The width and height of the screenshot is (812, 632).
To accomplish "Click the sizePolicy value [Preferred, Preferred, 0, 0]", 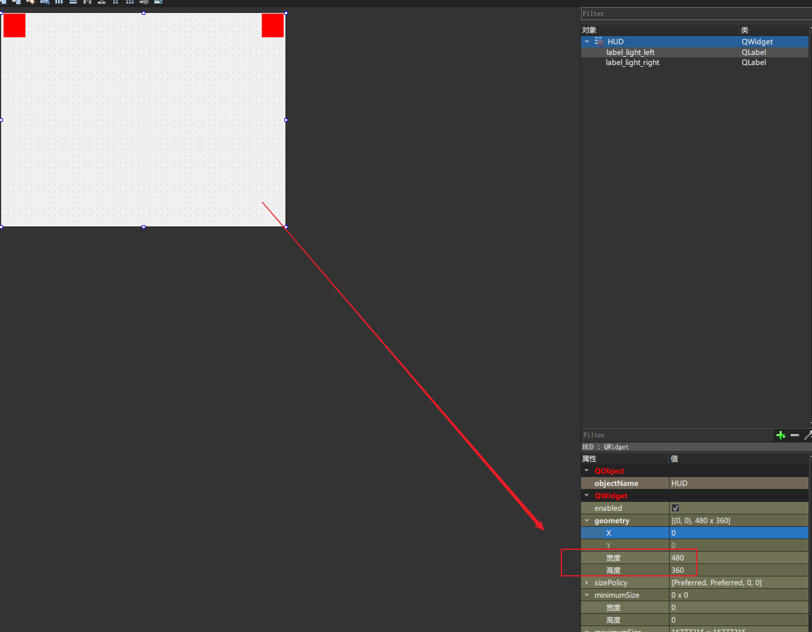I will tap(739, 582).
